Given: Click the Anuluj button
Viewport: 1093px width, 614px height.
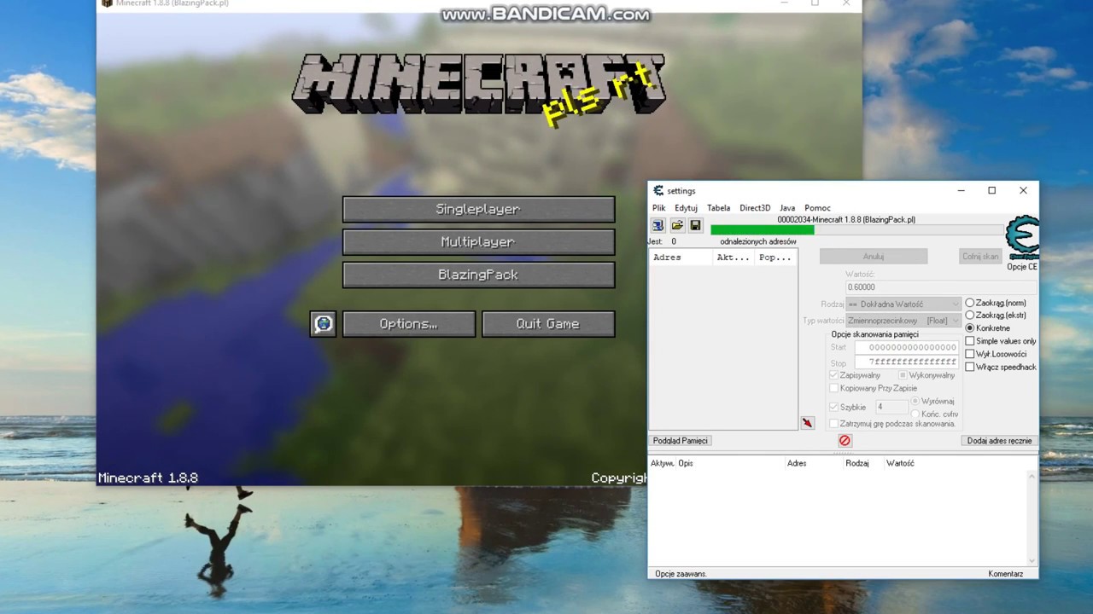Looking at the screenshot, I should click(x=874, y=257).
